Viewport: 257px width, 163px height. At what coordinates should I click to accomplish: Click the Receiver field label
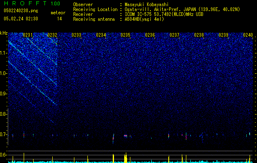point(83,14)
